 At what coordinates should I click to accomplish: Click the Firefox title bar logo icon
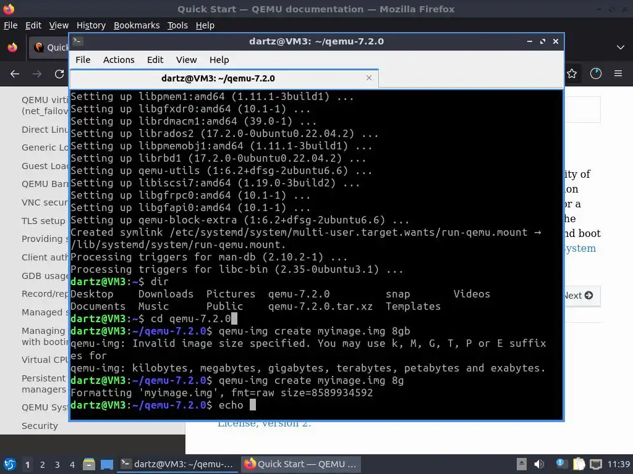(x=9, y=9)
